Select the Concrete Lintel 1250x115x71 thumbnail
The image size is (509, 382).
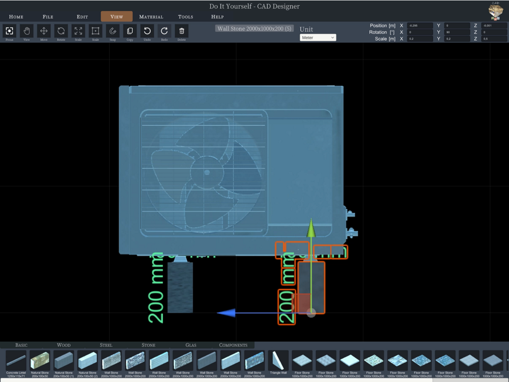[x=16, y=361]
